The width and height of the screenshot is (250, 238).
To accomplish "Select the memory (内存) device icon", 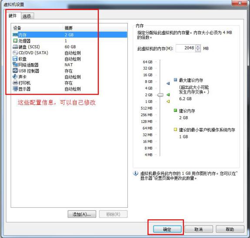I will 15,35.
